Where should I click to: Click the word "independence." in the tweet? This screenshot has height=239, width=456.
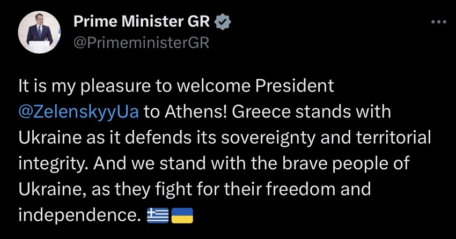pos(80,215)
